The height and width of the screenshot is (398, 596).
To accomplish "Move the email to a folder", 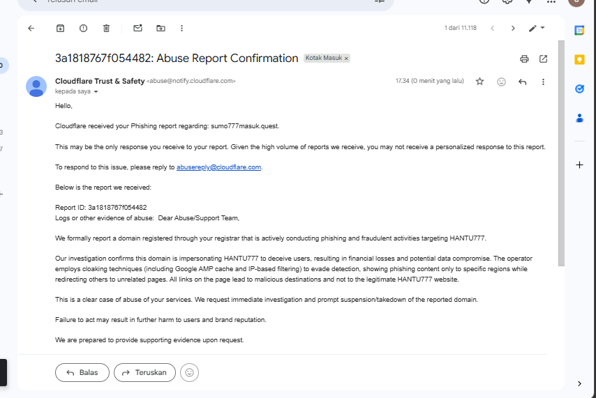I will pos(161,28).
